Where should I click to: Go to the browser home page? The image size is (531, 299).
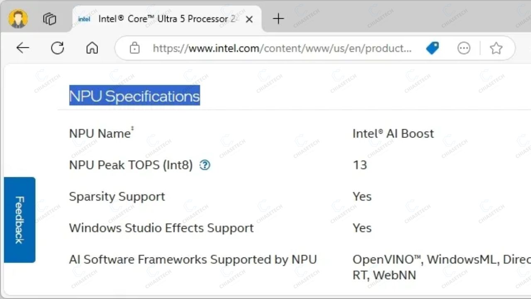tap(92, 48)
